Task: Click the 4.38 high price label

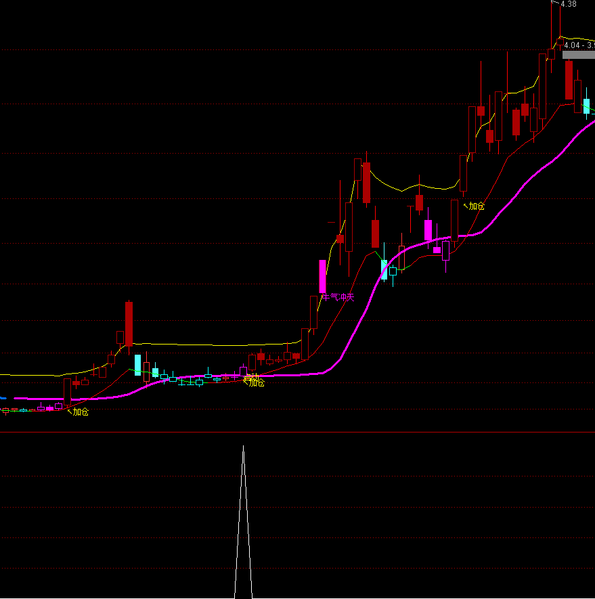Action: (569, 4)
